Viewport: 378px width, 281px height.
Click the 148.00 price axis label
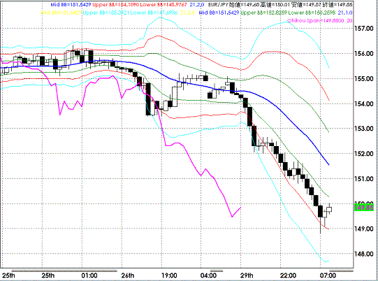click(364, 254)
